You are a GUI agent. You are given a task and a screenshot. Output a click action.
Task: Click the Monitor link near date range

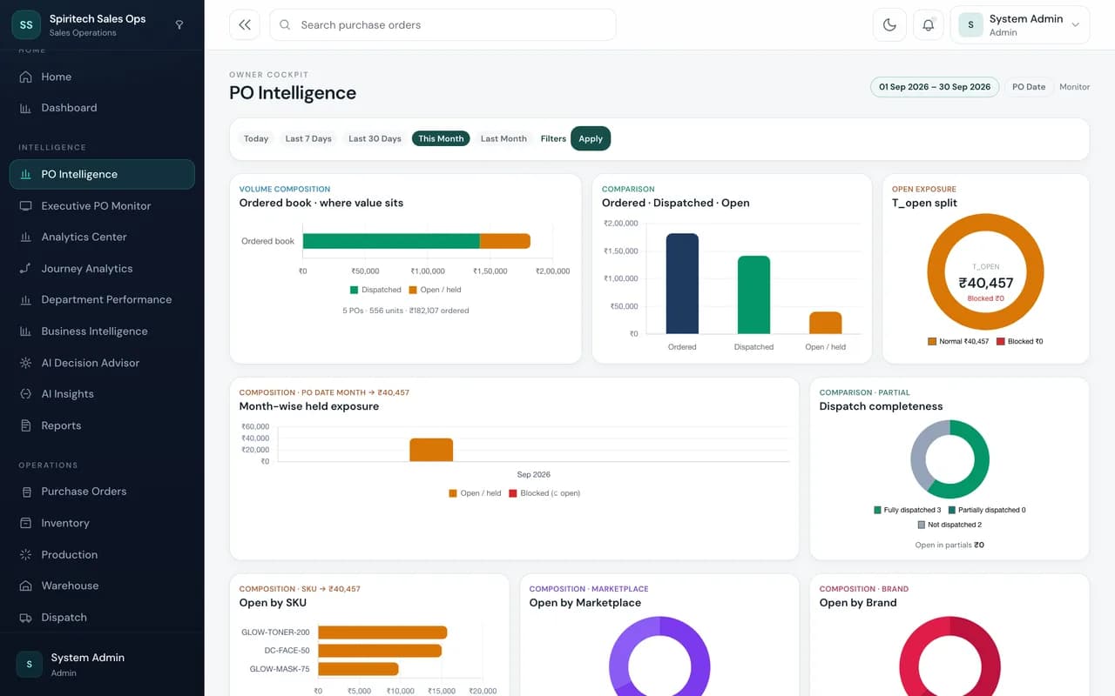[1074, 87]
